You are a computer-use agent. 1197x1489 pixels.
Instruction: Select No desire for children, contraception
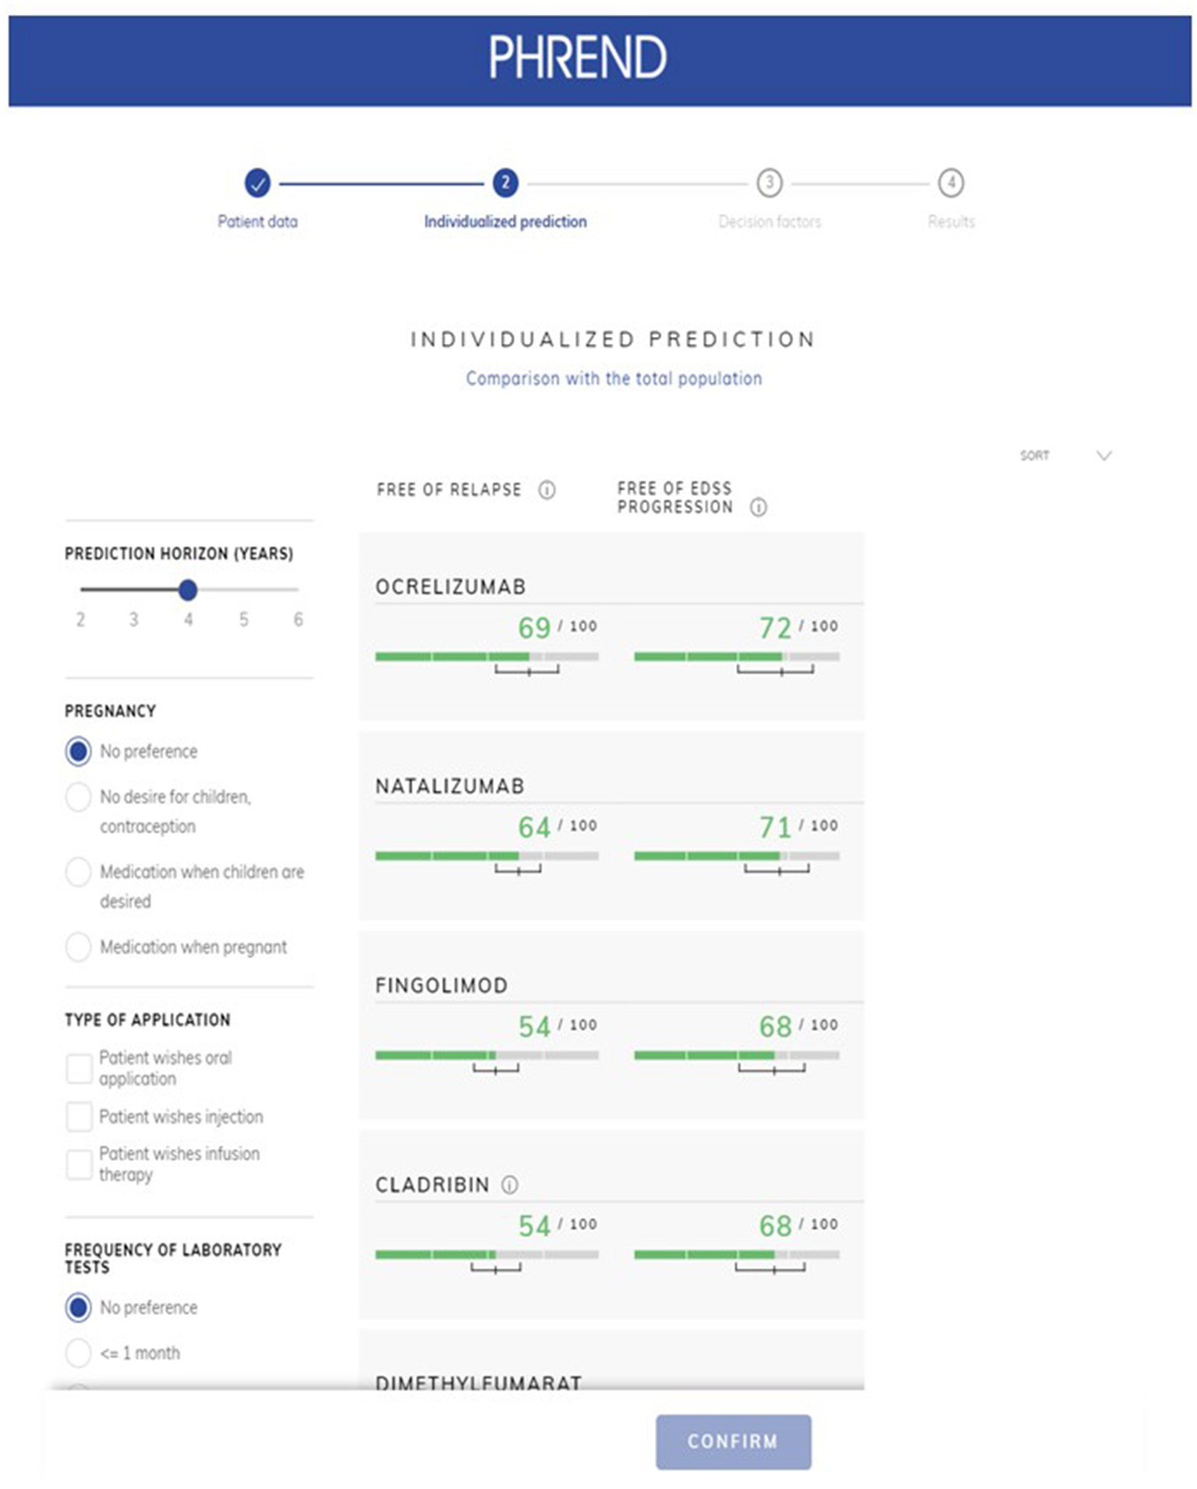click(x=78, y=797)
